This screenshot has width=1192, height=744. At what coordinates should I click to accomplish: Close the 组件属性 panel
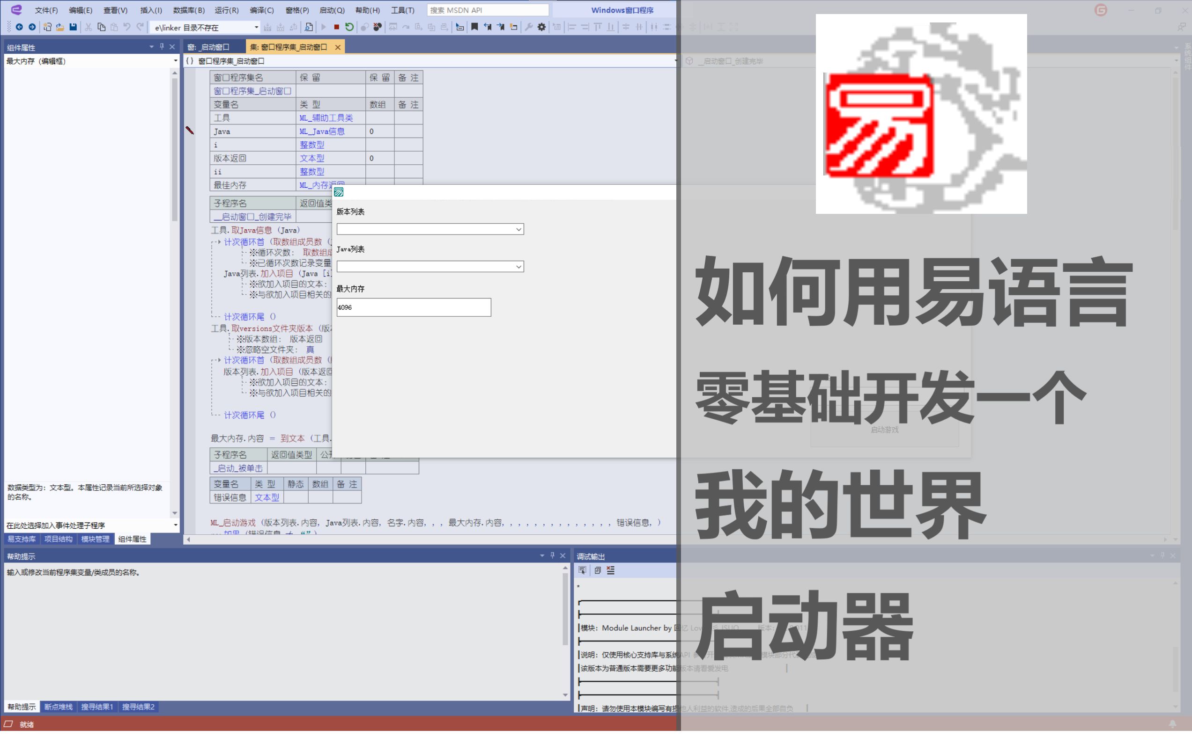point(172,47)
